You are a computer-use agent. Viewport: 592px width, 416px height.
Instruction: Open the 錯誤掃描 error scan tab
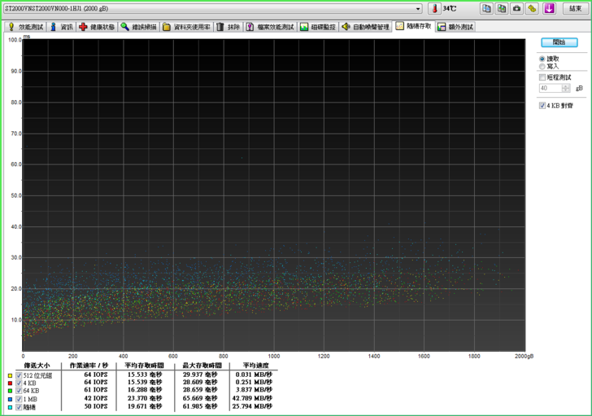(139, 27)
